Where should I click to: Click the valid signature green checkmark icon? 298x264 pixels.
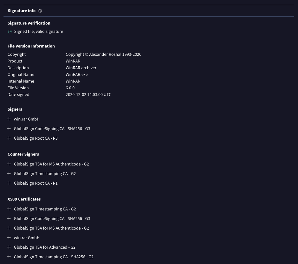tap(10, 32)
